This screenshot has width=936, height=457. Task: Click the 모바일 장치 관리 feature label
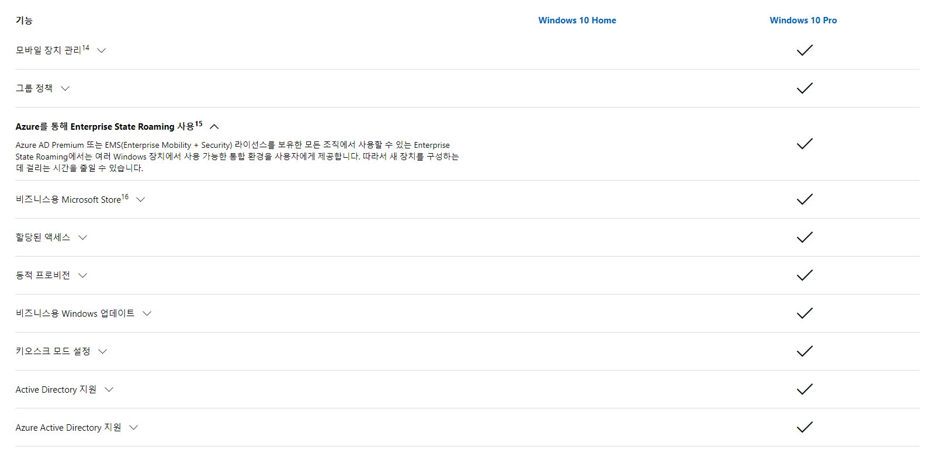point(53,50)
